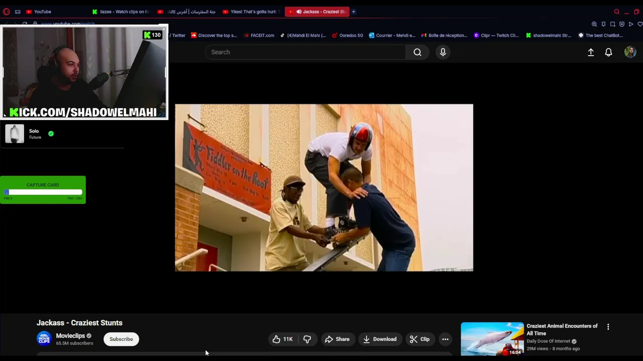This screenshot has height=361, width=643.
Task: Open the tab search magnifier icon
Action: (616, 12)
